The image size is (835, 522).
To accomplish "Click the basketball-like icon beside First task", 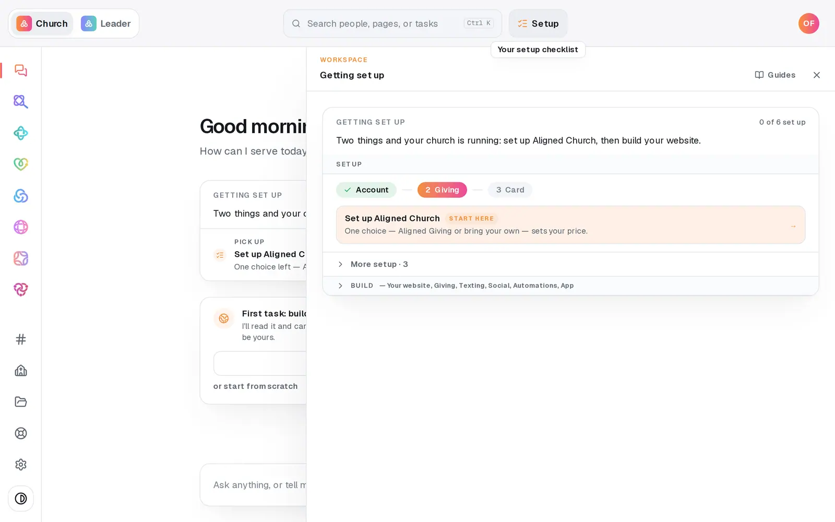I will [224, 318].
